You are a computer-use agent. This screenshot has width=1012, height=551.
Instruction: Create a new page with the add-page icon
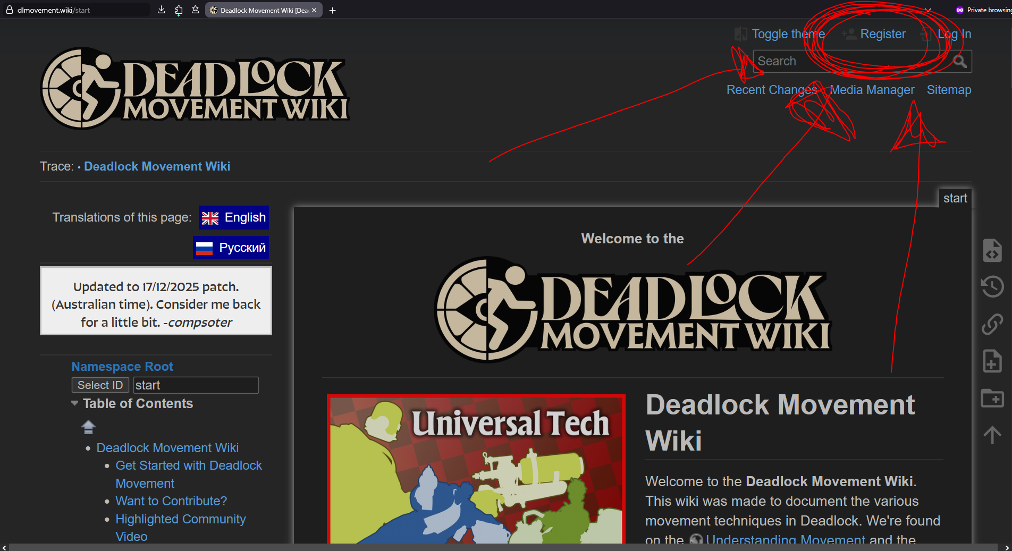992,361
